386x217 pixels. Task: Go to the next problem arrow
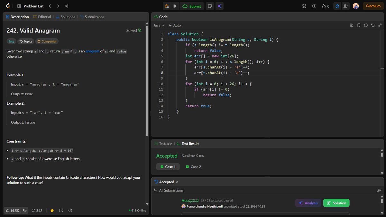[58, 6]
